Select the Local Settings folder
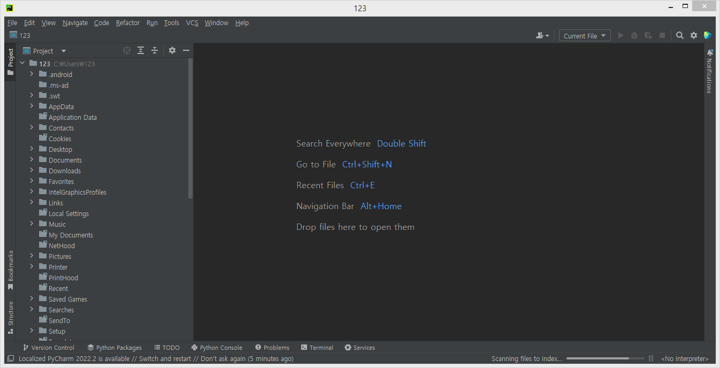The height and width of the screenshot is (368, 720). click(x=68, y=213)
